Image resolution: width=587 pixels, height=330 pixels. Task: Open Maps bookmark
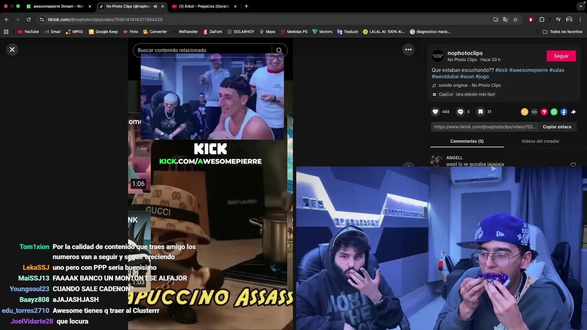point(267,32)
